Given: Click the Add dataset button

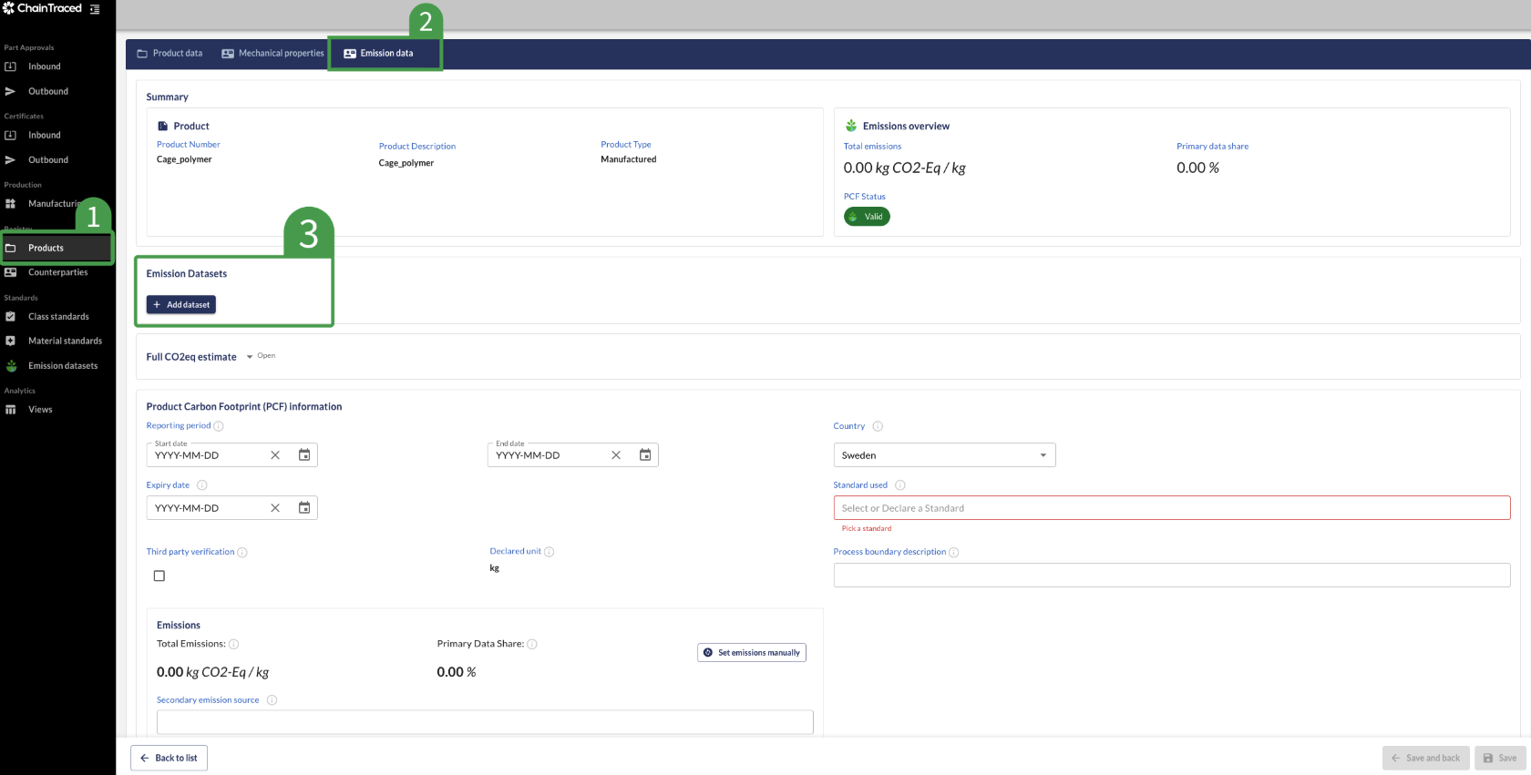Looking at the screenshot, I should [x=181, y=305].
